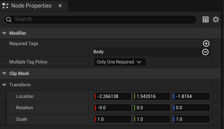Open the Only One Required dropdown

[x=120, y=62]
